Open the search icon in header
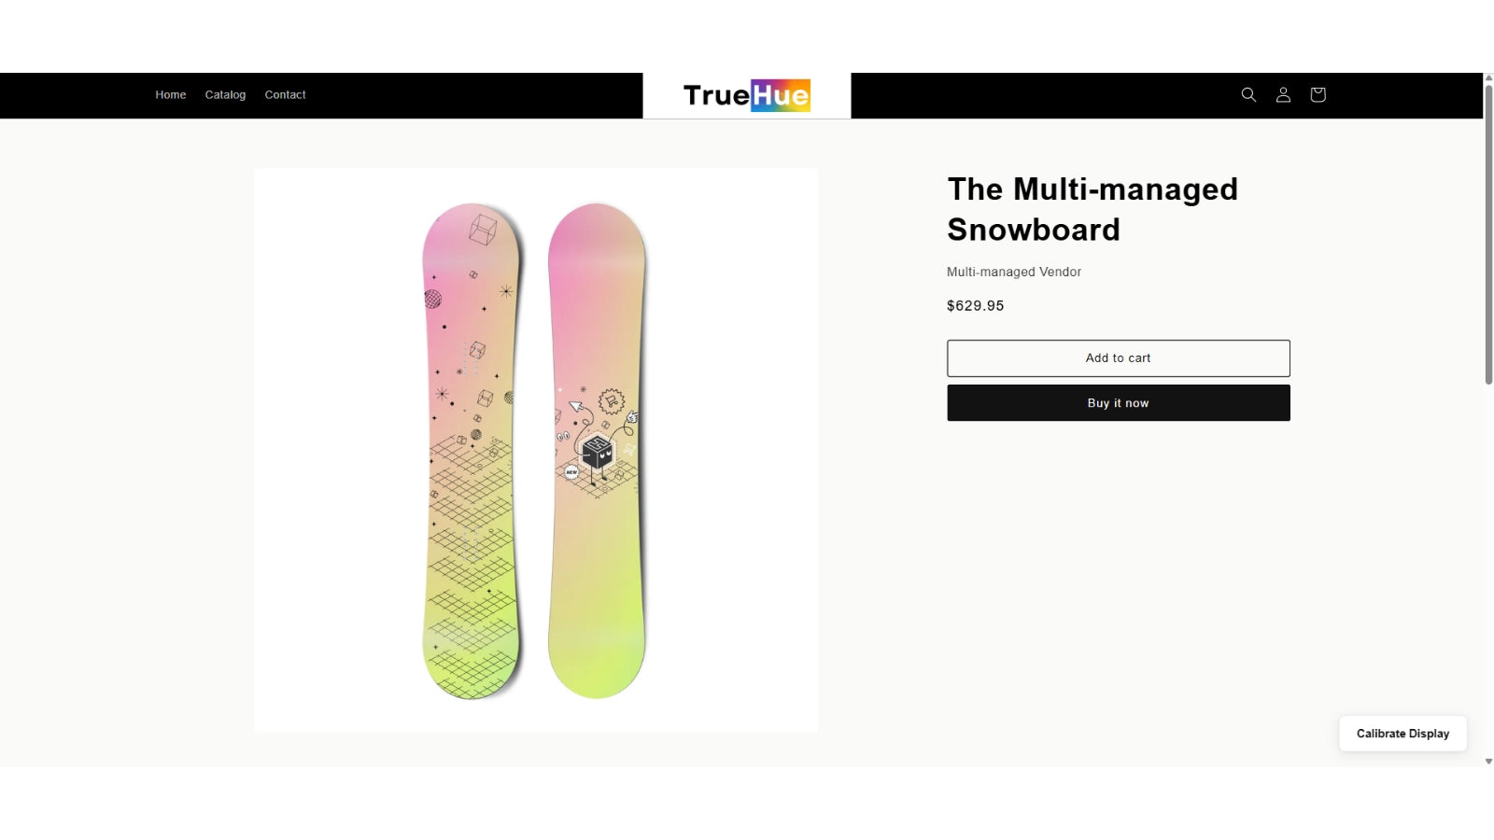Screen dimensions: 1494x840 [1248, 94]
